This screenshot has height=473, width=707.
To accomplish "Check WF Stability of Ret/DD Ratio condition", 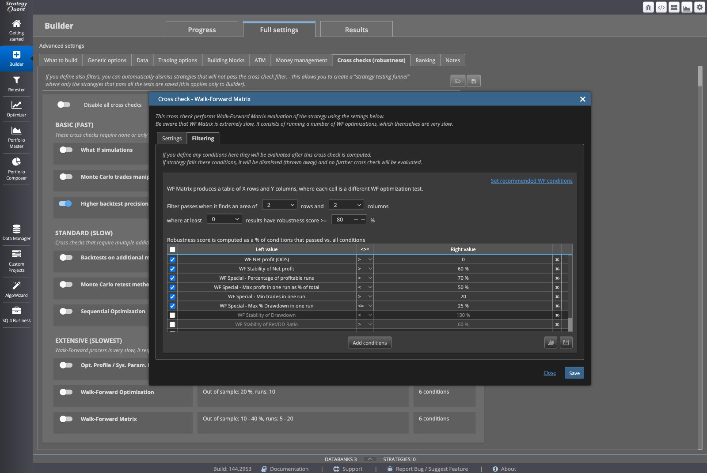I will 172,324.
